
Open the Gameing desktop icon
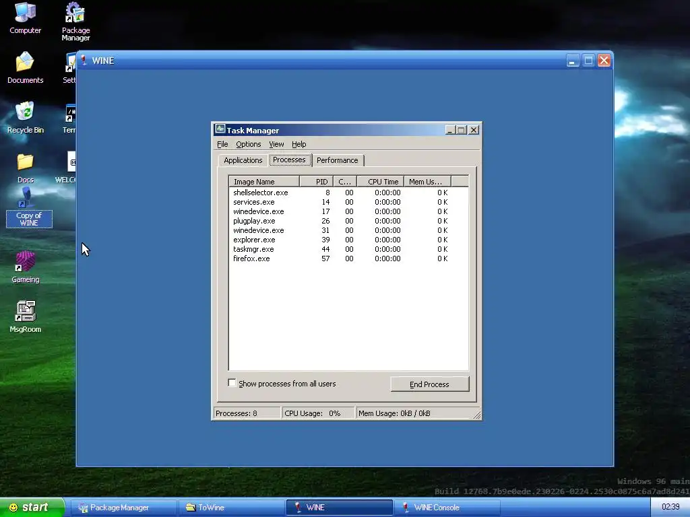[25, 267]
